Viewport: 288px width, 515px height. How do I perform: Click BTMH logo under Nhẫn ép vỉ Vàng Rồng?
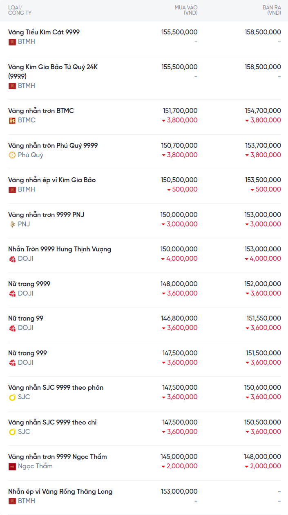(12, 501)
